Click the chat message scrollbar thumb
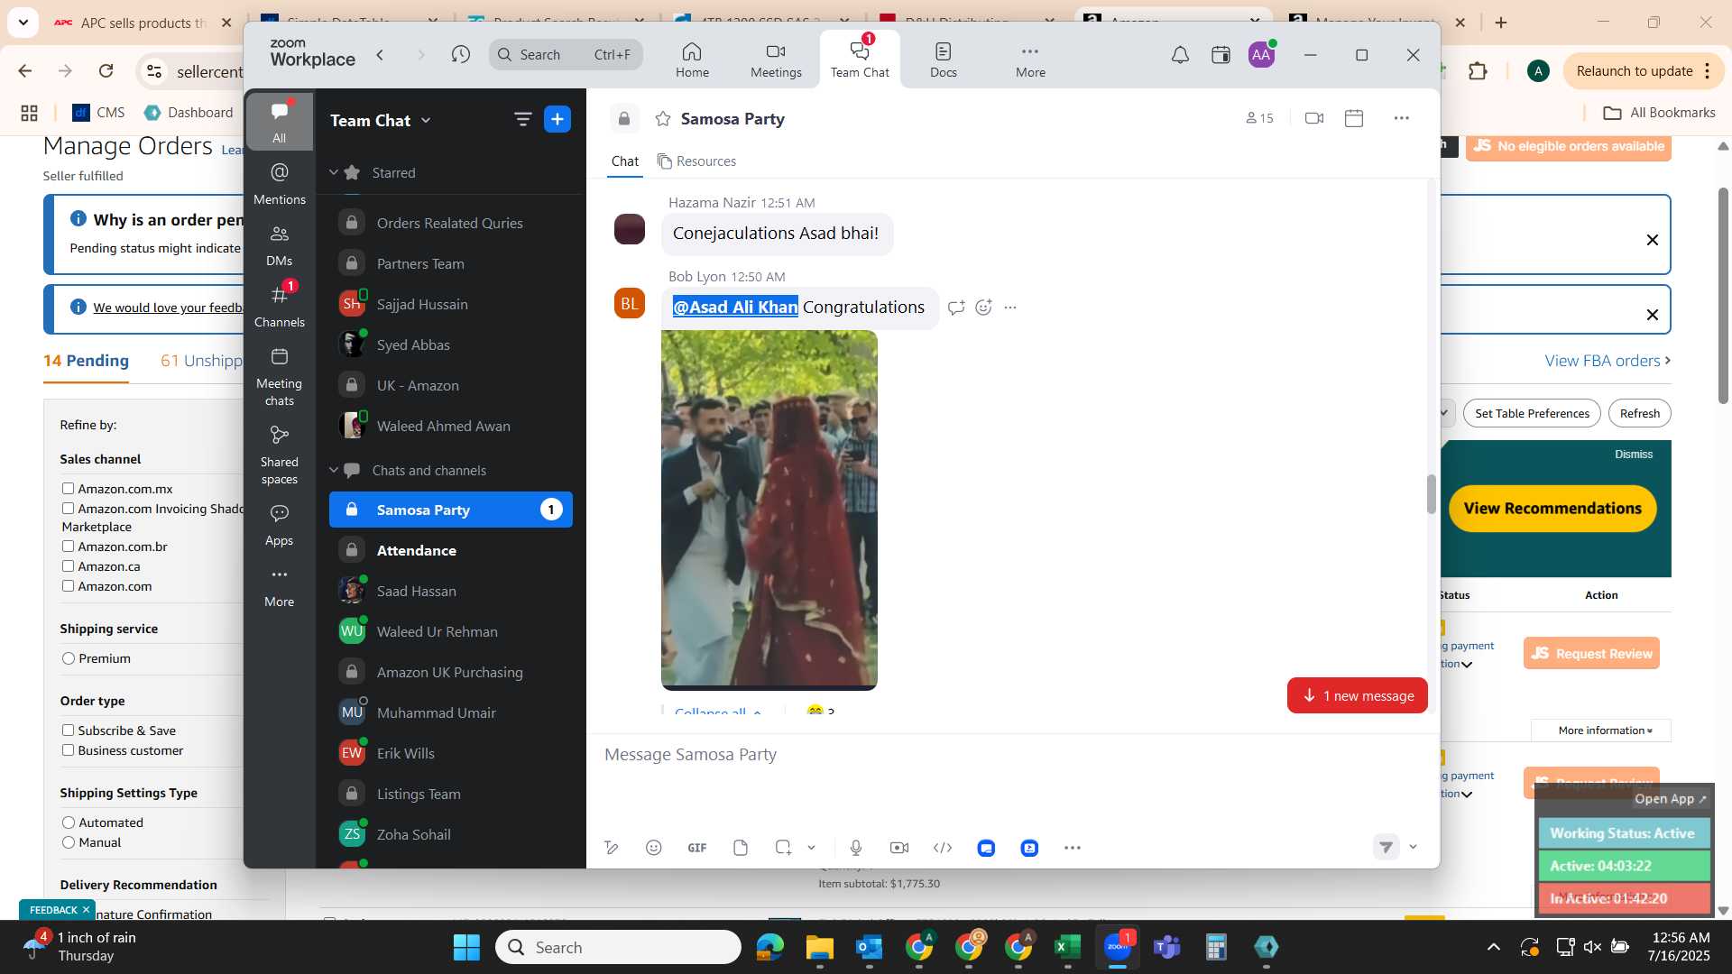 [1431, 494]
